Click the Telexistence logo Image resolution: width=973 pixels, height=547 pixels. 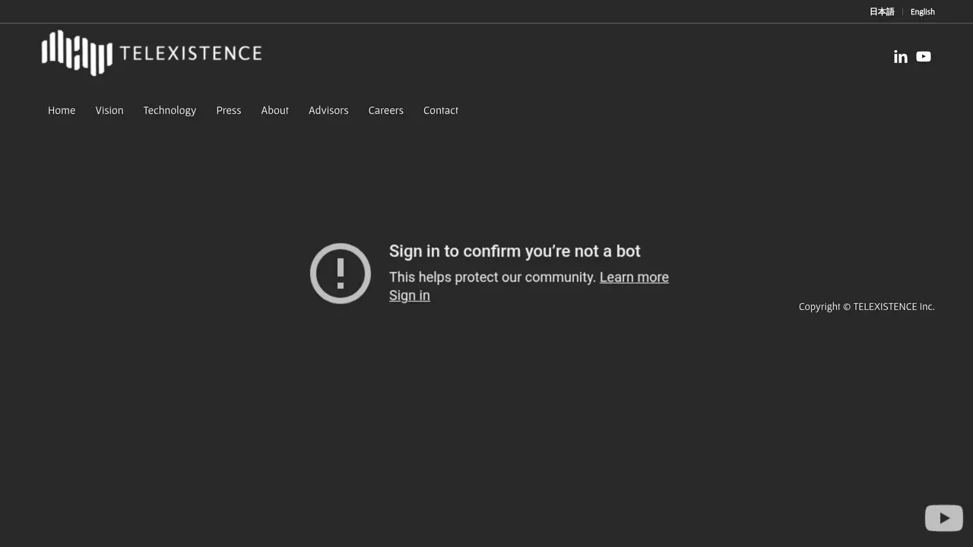pyautogui.click(x=152, y=53)
